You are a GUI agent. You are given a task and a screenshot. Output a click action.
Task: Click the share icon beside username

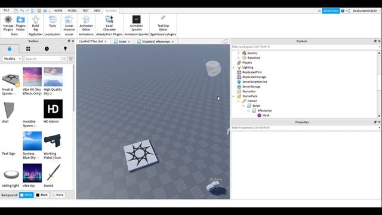pos(348,11)
